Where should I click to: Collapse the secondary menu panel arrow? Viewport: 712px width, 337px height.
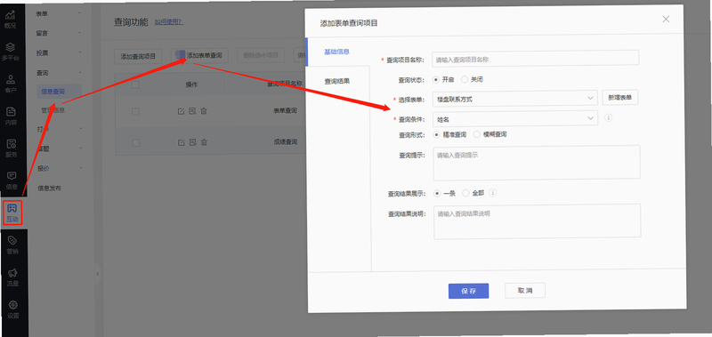[x=98, y=274]
